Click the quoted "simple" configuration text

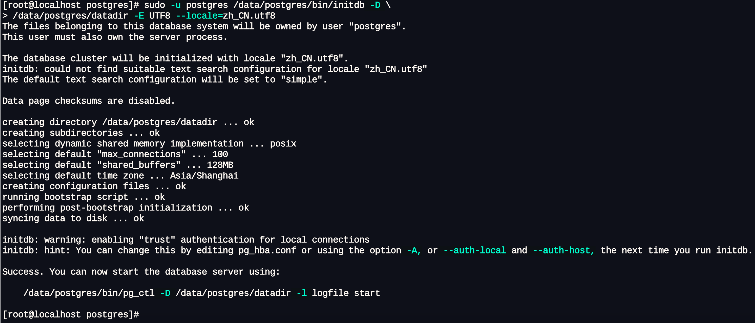pyautogui.click(x=301, y=79)
